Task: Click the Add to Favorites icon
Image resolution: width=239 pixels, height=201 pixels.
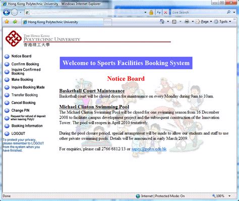Action: point(15,22)
